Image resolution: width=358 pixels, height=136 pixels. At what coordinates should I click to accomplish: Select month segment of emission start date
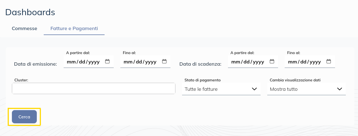[71, 62]
